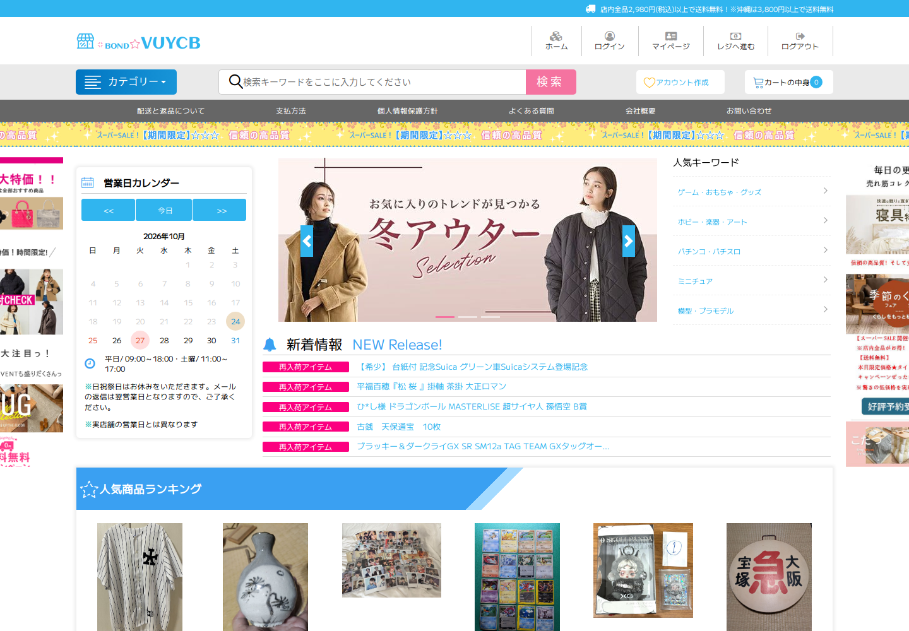909x631 pixels.
Task: Click the 季節のフェア furniture side banner
Action: pyautogui.click(x=877, y=304)
